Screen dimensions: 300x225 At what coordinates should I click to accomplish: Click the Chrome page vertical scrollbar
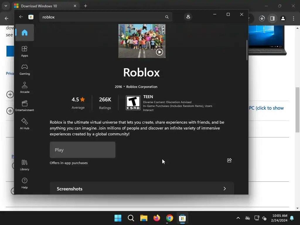(x=297, y=110)
